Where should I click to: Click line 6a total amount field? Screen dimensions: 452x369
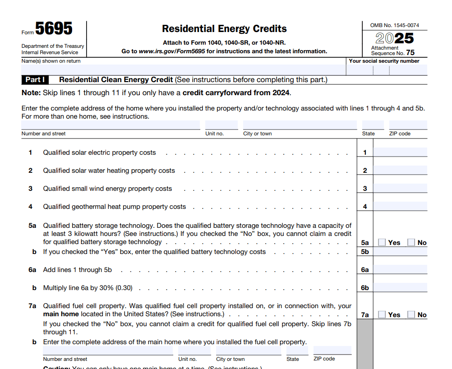pos(401,270)
